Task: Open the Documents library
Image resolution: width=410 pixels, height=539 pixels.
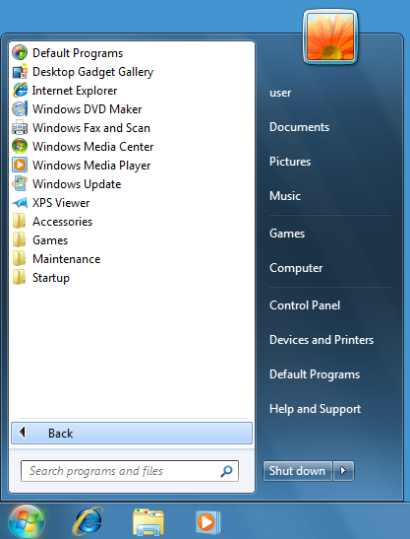Action: 299,127
